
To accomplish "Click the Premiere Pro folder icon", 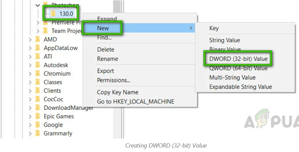I will [x=45, y=22].
